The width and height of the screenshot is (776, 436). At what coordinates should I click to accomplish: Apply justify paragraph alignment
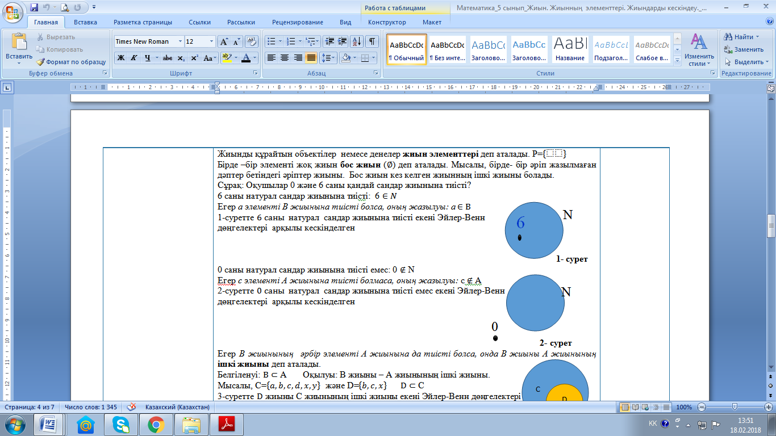coord(311,58)
